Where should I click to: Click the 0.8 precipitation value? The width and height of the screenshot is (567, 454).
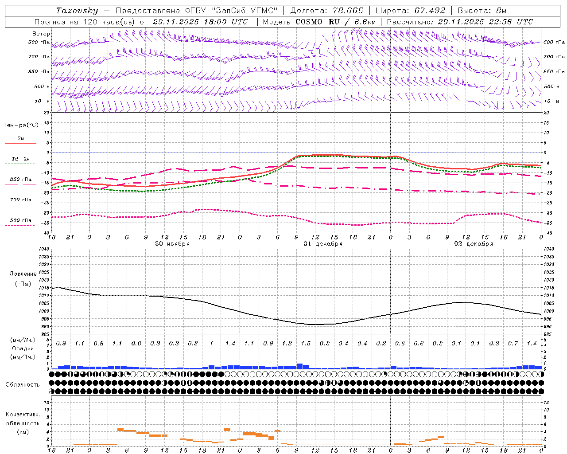click(x=99, y=344)
